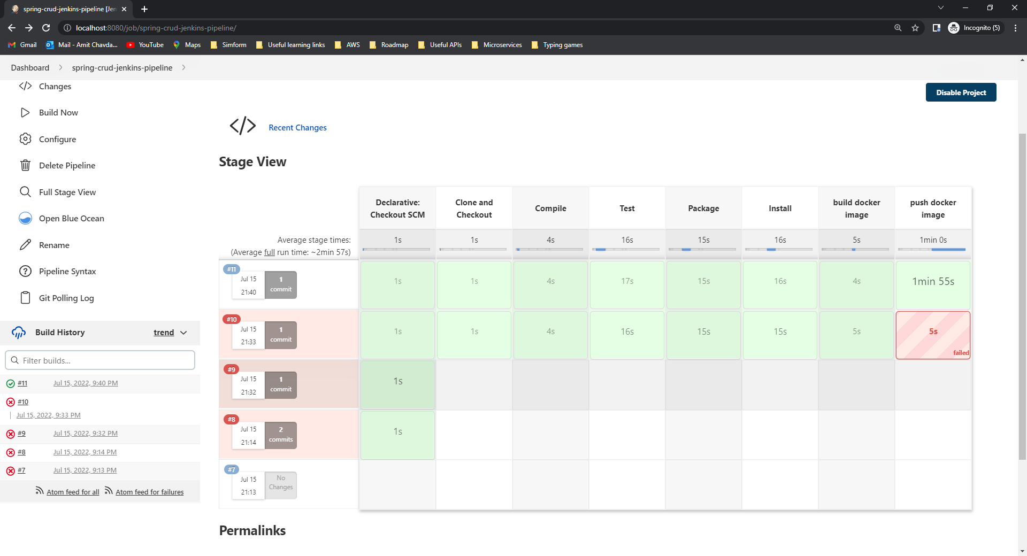Click the Rename pencil icon
Screen dimensions: 1027x556
point(25,245)
